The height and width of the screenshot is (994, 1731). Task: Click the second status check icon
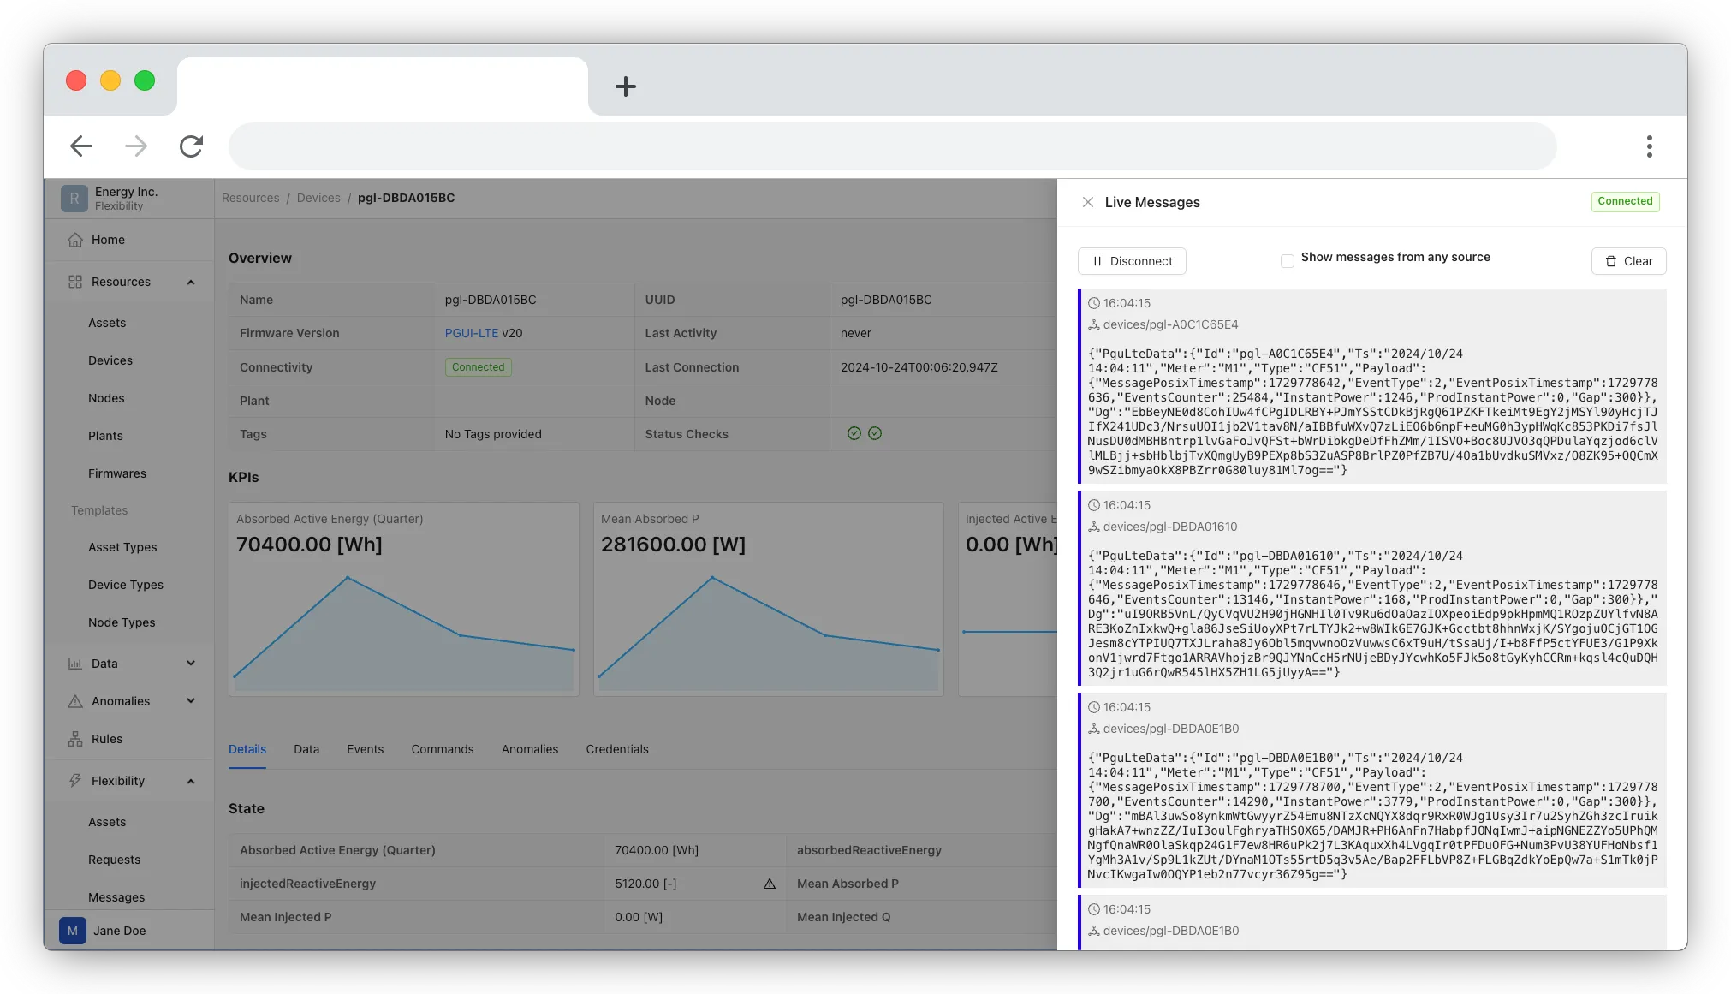tap(875, 434)
